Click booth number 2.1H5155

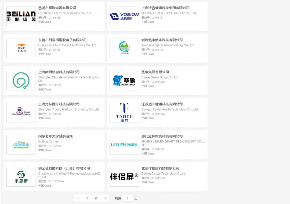55,50
